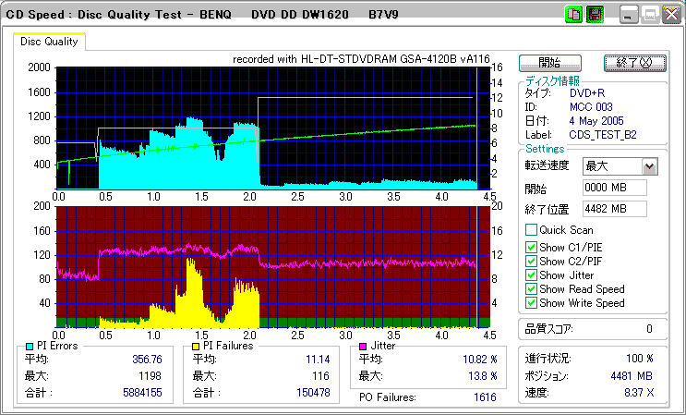Click the 終了位置 field 4482 MB
This screenshot has height=415, width=686.
pos(615,209)
